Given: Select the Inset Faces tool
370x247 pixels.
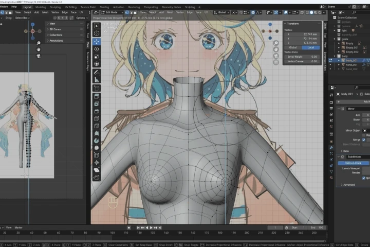Looking at the screenshot, I should pyautogui.click(x=97, y=104).
